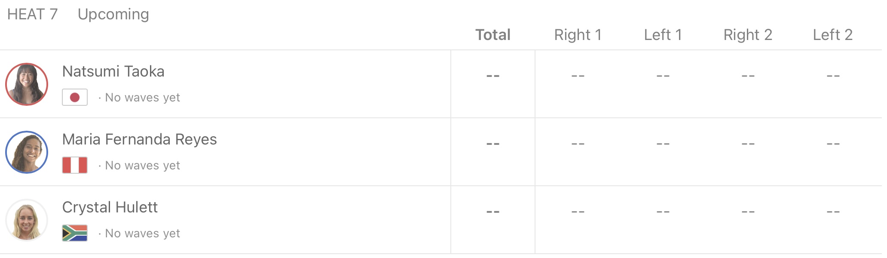The height and width of the screenshot is (258, 887).
Task: Click the Left 2 column header
Action: pyautogui.click(x=832, y=35)
